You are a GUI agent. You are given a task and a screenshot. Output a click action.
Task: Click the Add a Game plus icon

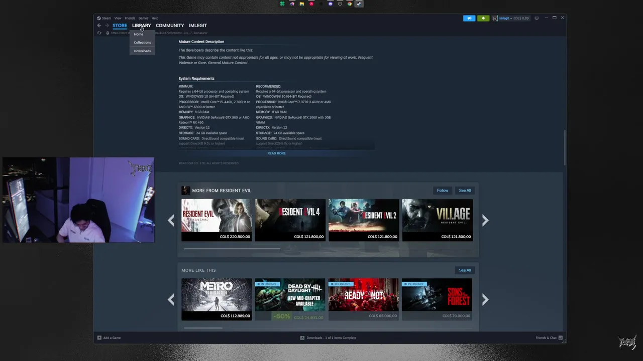[x=99, y=338]
